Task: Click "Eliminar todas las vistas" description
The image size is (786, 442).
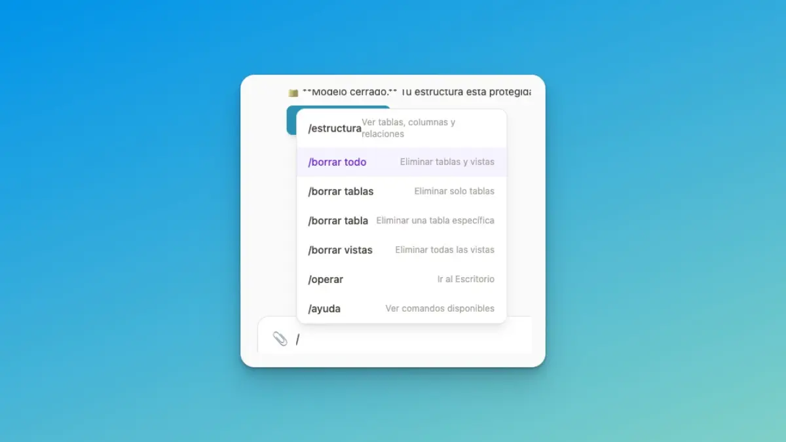Action: pos(445,250)
